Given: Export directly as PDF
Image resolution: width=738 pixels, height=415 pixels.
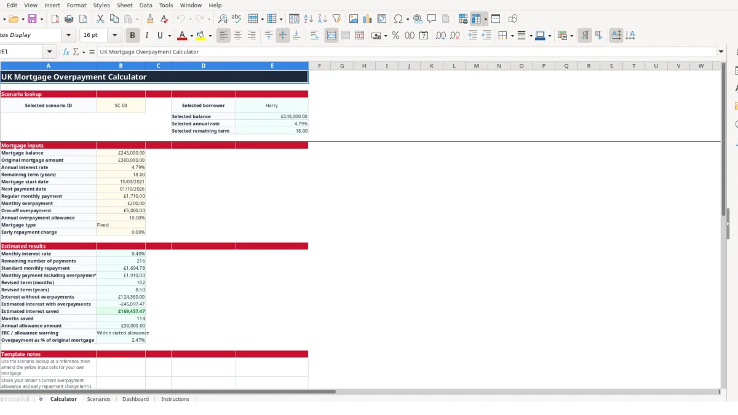Looking at the screenshot, I should pos(55,19).
